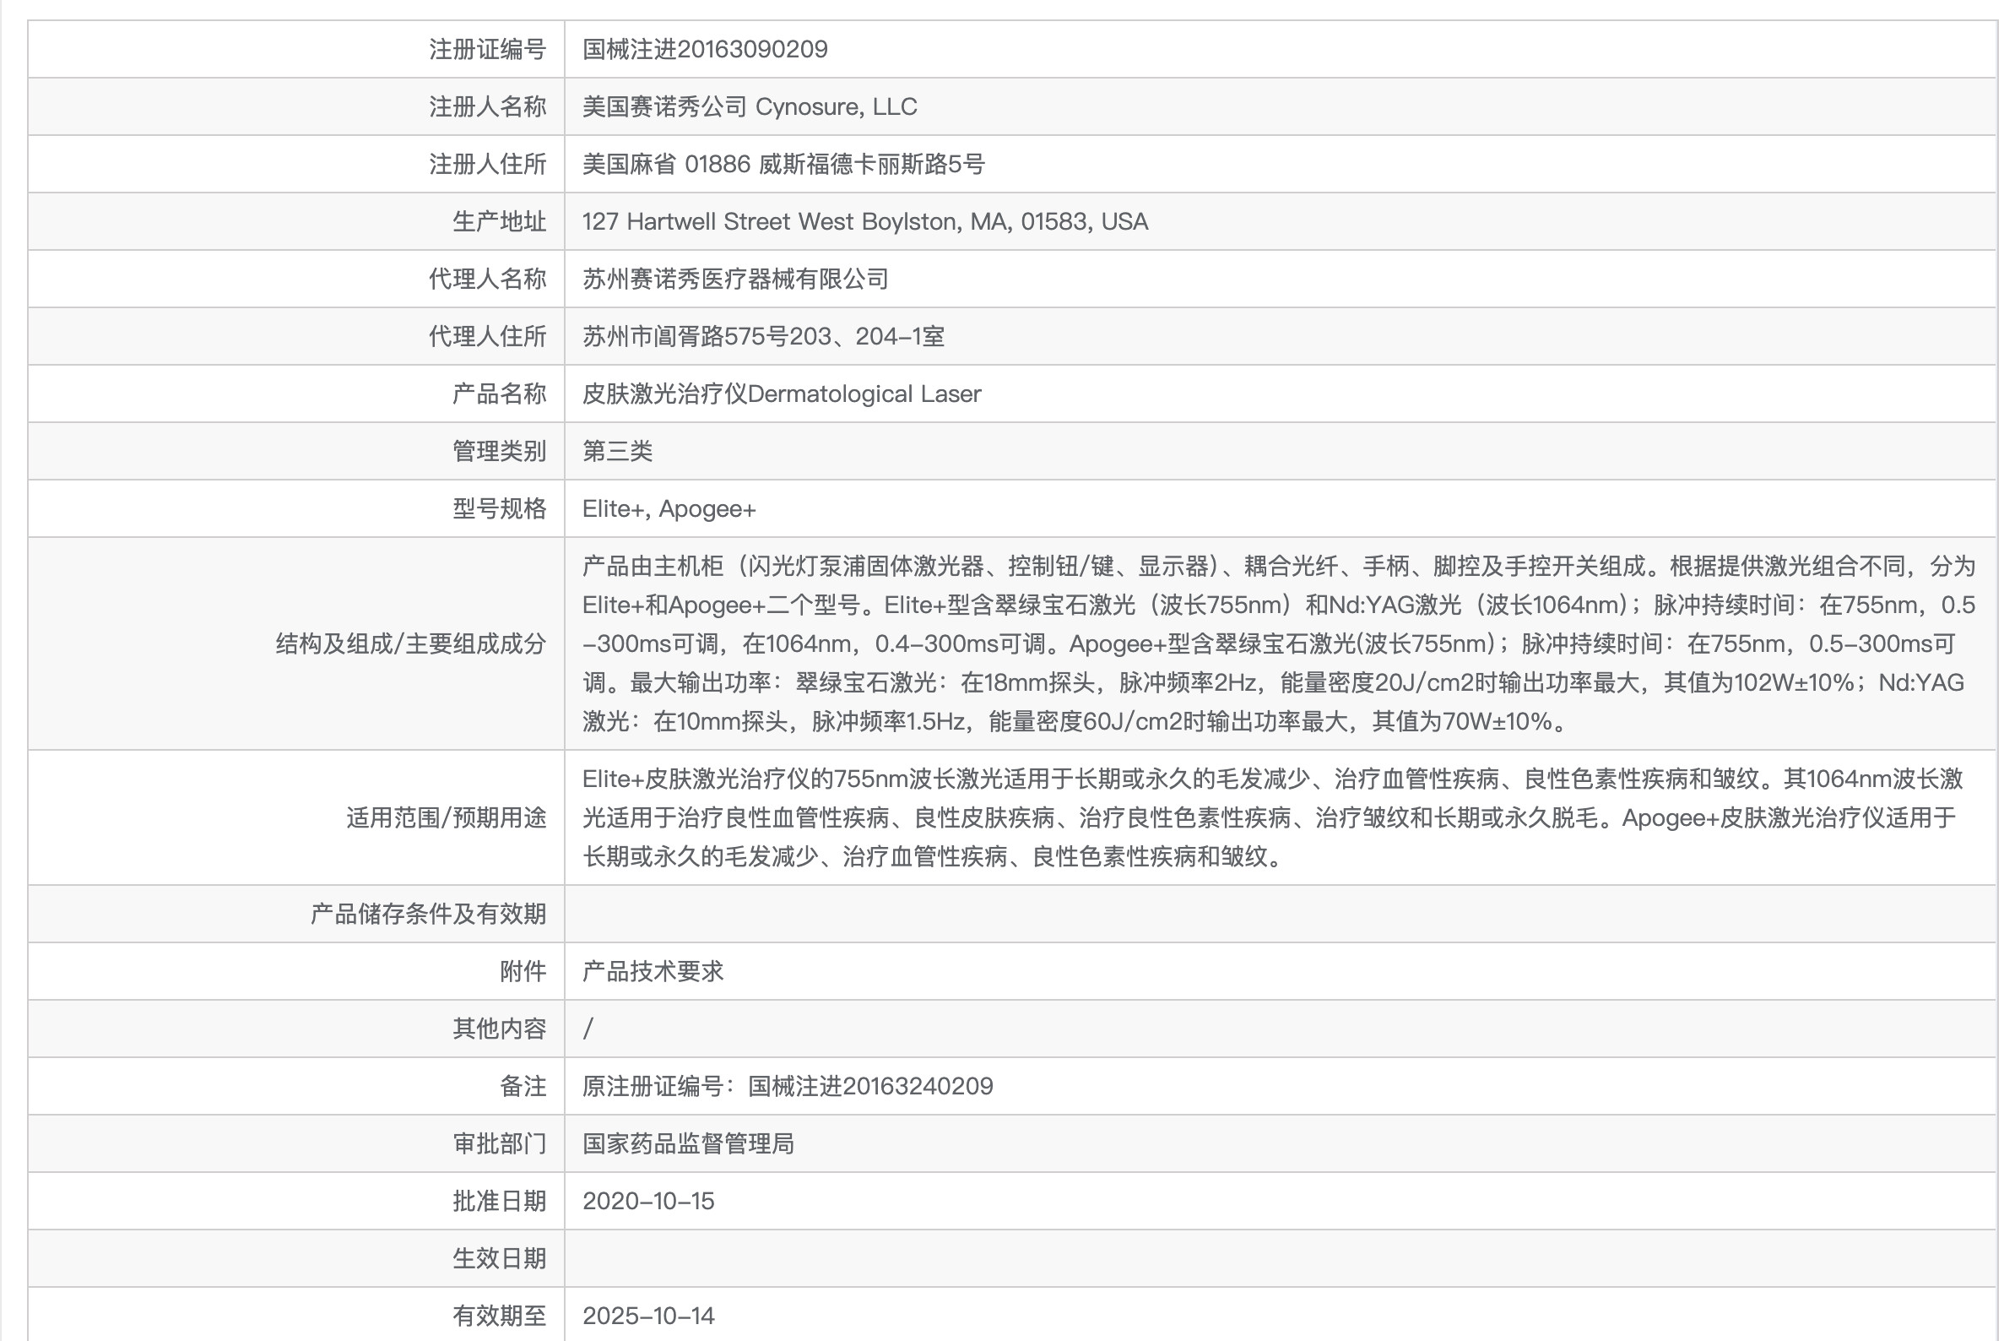This screenshot has height=1341, width=2004.
Task: Click the 其他内容 slash value
Action: [x=588, y=1028]
